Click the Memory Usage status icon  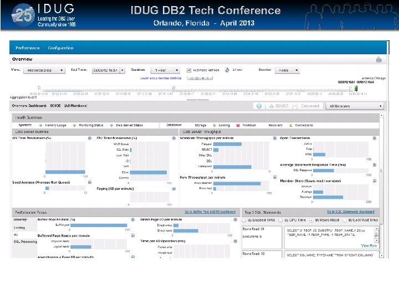pyautogui.click(x=40, y=125)
